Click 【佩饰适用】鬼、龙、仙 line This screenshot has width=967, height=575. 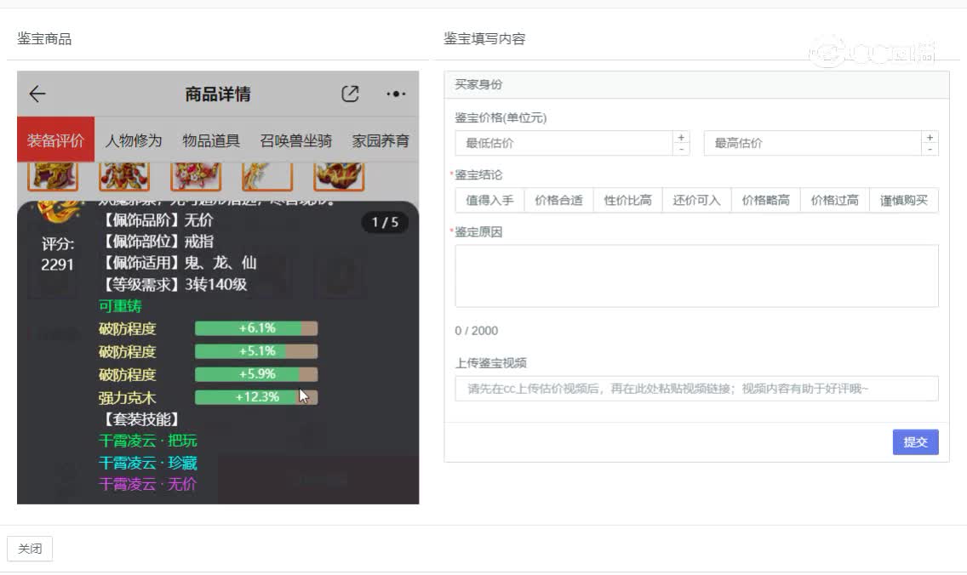[x=178, y=263]
